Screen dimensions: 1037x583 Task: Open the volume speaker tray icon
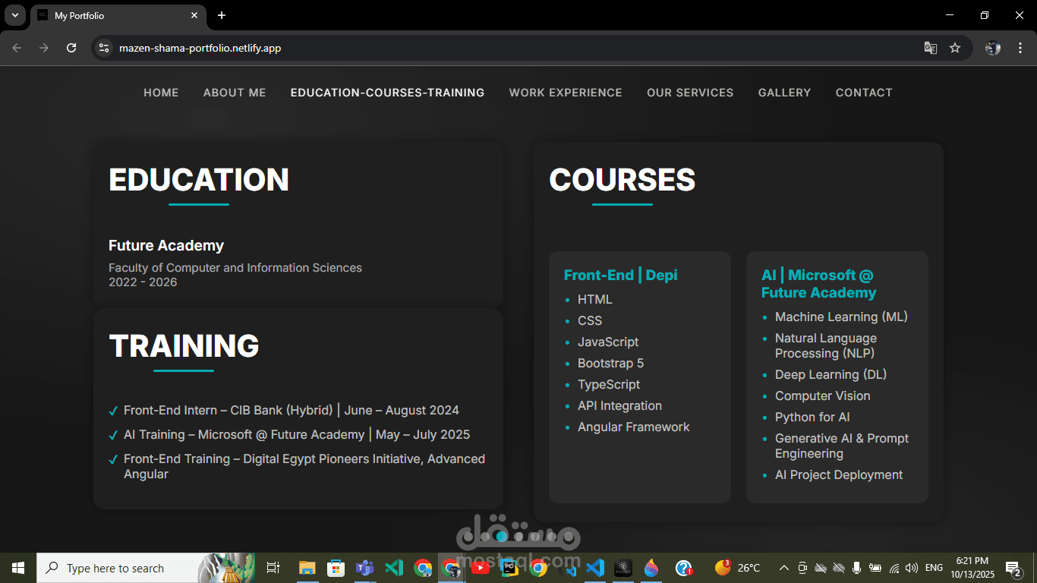(x=912, y=568)
